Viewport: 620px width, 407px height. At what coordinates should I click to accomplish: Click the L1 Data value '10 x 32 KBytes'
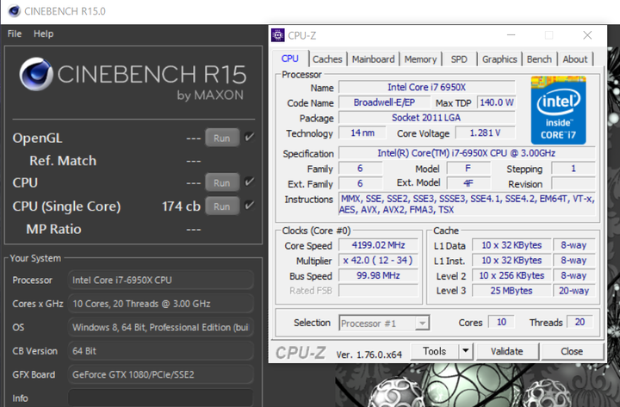click(512, 245)
